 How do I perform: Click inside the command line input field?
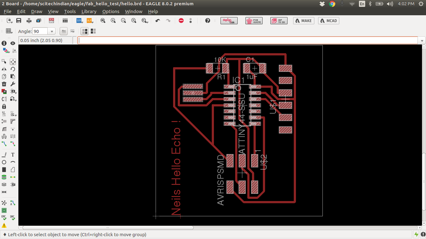246,40
